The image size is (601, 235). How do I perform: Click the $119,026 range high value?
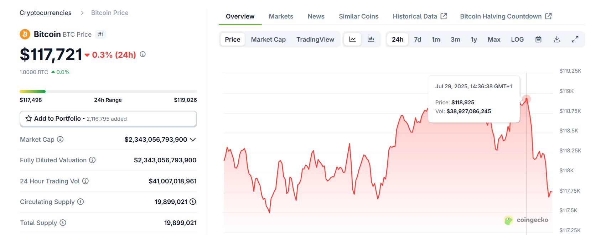click(185, 100)
